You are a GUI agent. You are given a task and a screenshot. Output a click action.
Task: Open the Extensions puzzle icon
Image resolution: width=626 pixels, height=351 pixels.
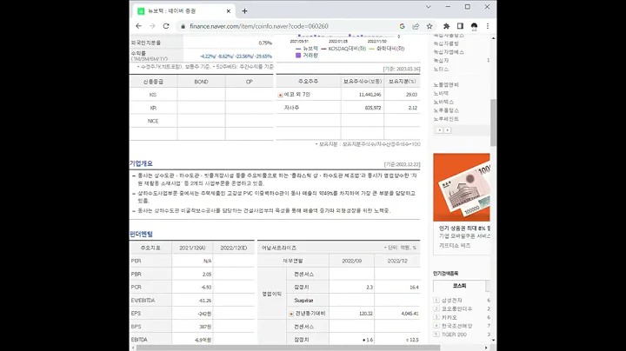coord(446,26)
